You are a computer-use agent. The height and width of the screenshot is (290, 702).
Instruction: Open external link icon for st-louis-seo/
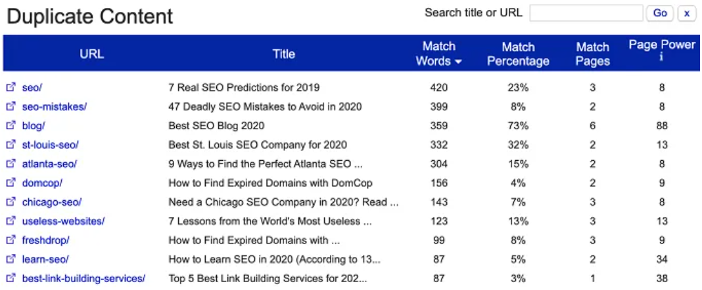11,145
